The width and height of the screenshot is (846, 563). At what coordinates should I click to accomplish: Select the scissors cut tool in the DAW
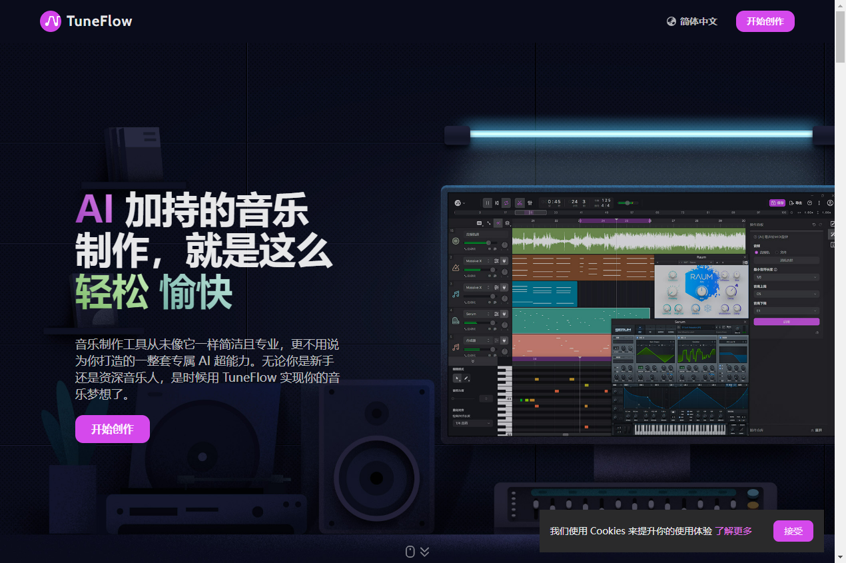click(520, 203)
